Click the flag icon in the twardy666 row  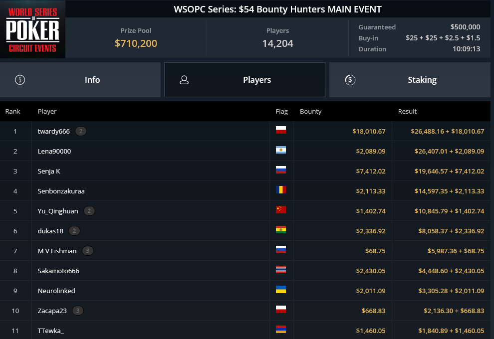click(281, 130)
